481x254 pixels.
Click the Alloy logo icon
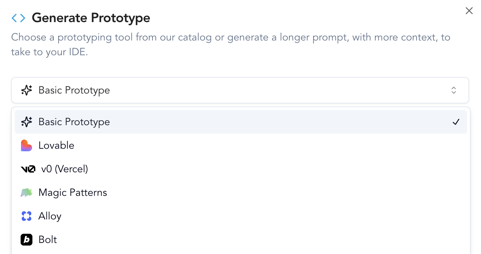point(26,216)
